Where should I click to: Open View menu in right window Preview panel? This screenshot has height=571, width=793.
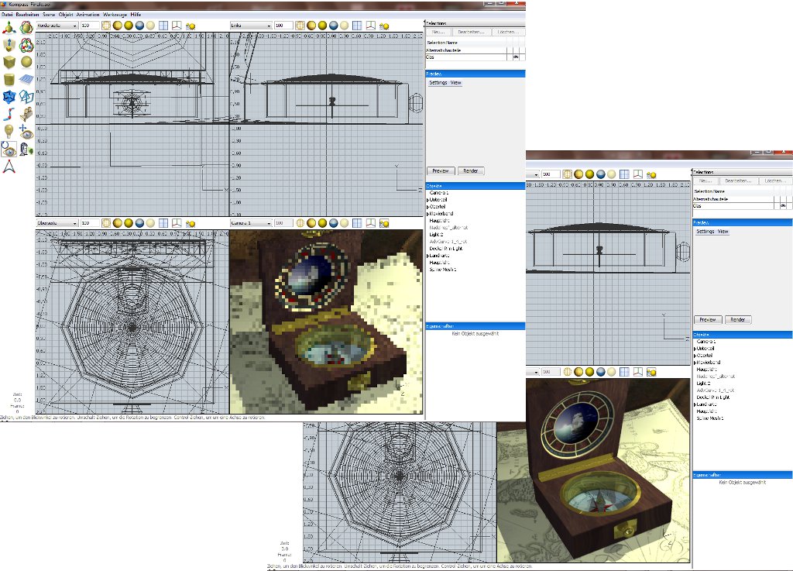[723, 231]
